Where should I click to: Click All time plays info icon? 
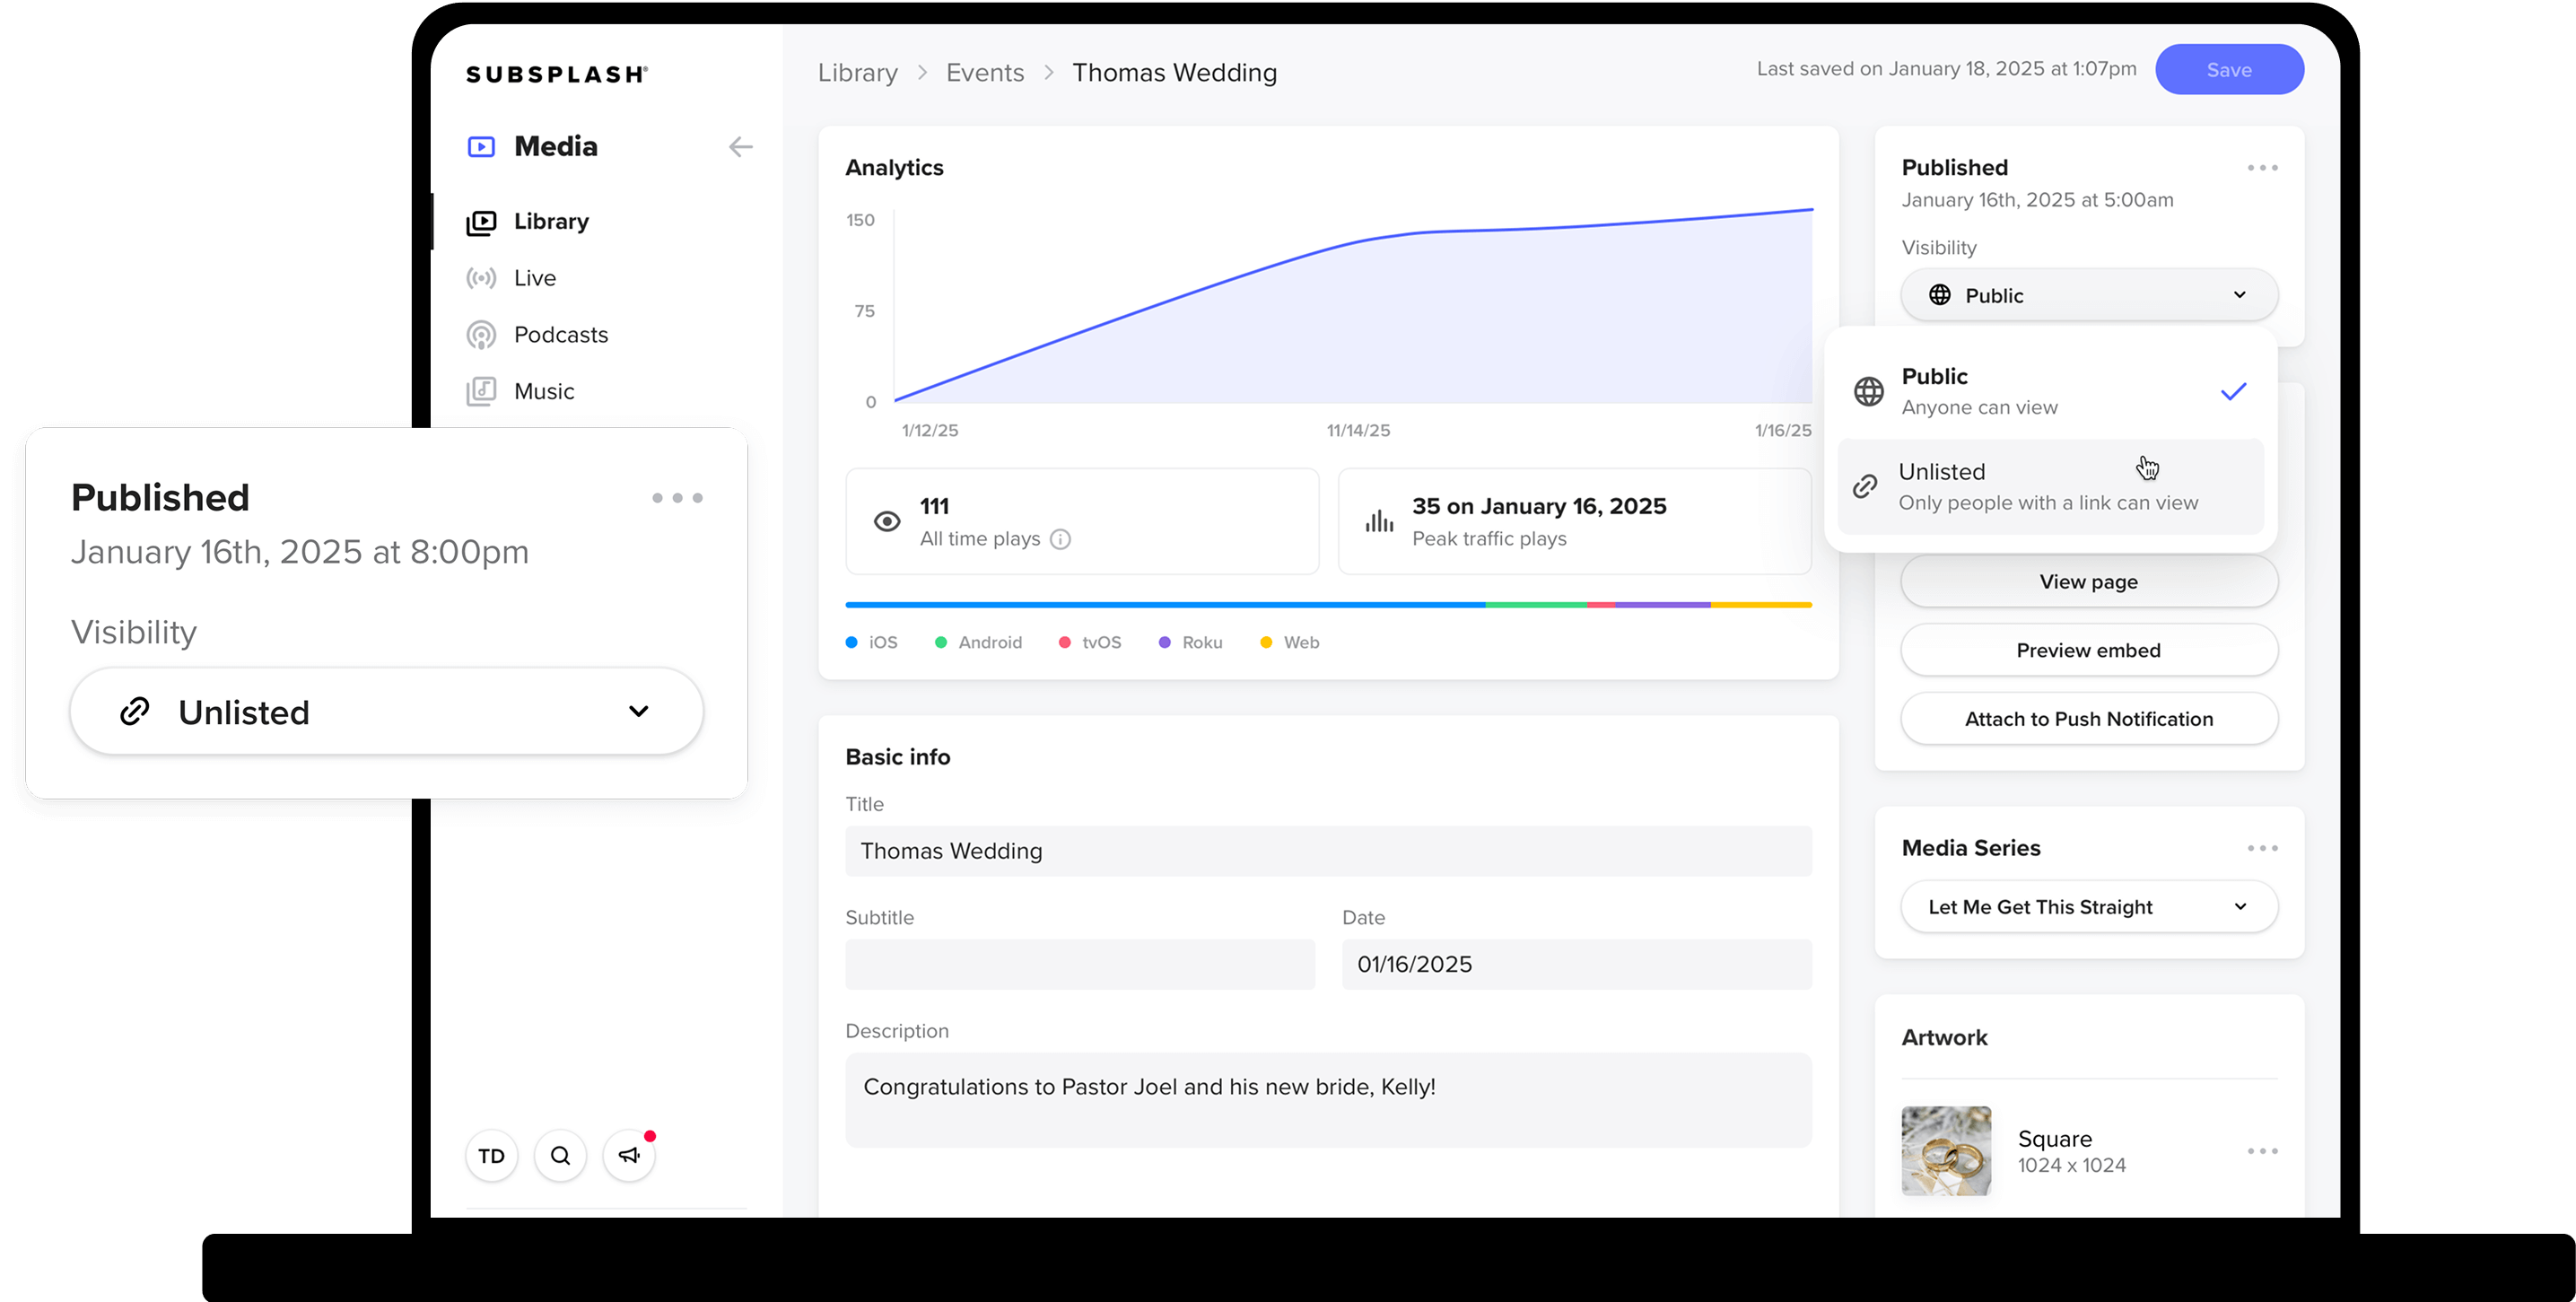coord(1061,540)
